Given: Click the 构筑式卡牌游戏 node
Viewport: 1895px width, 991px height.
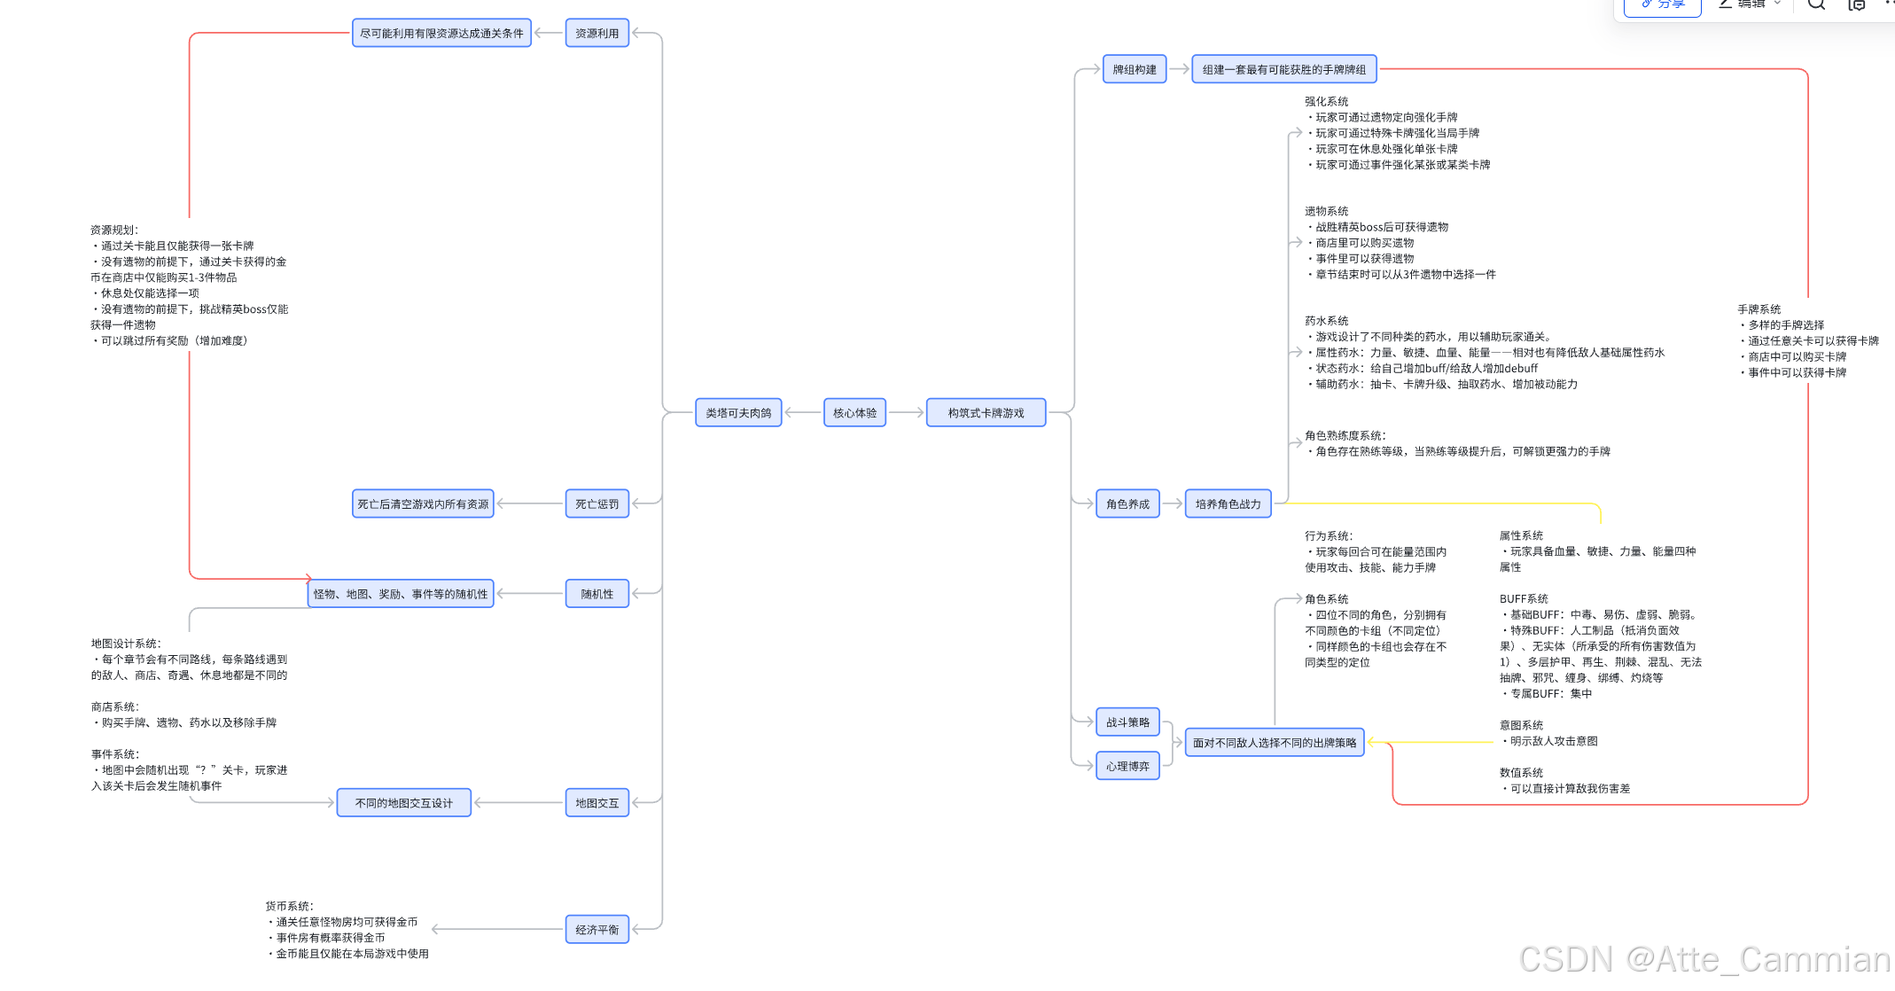Looking at the screenshot, I should coord(986,413).
